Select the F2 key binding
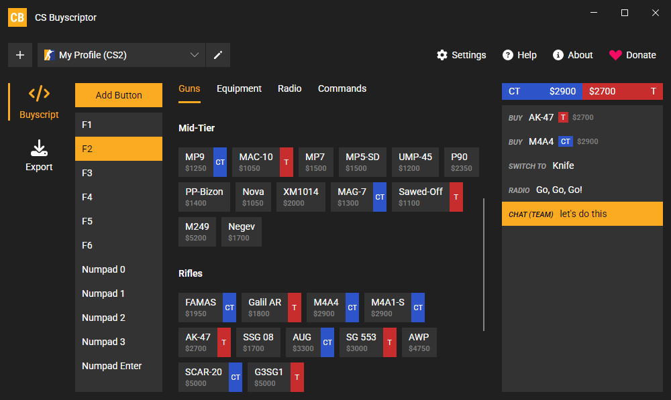 (x=119, y=149)
